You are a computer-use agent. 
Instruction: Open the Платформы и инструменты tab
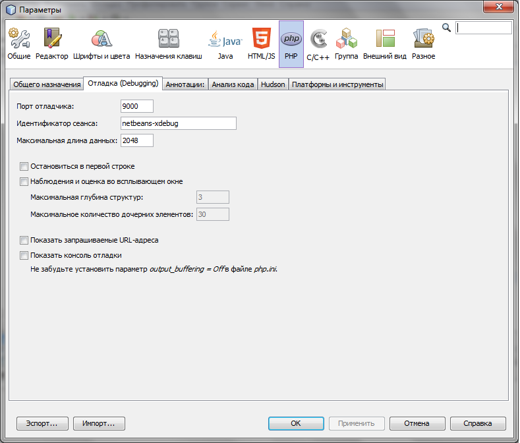point(337,84)
